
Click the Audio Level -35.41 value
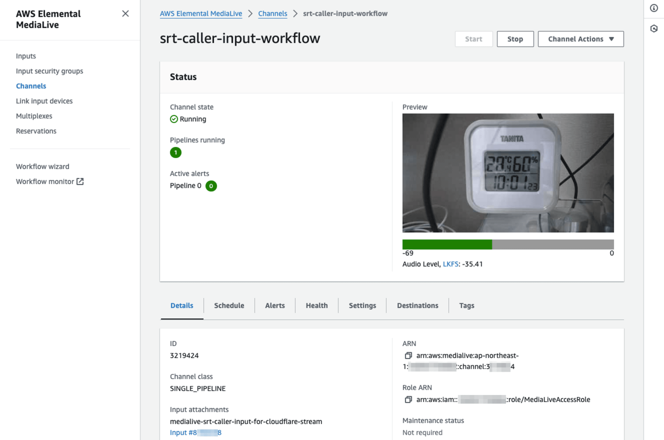pos(472,264)
